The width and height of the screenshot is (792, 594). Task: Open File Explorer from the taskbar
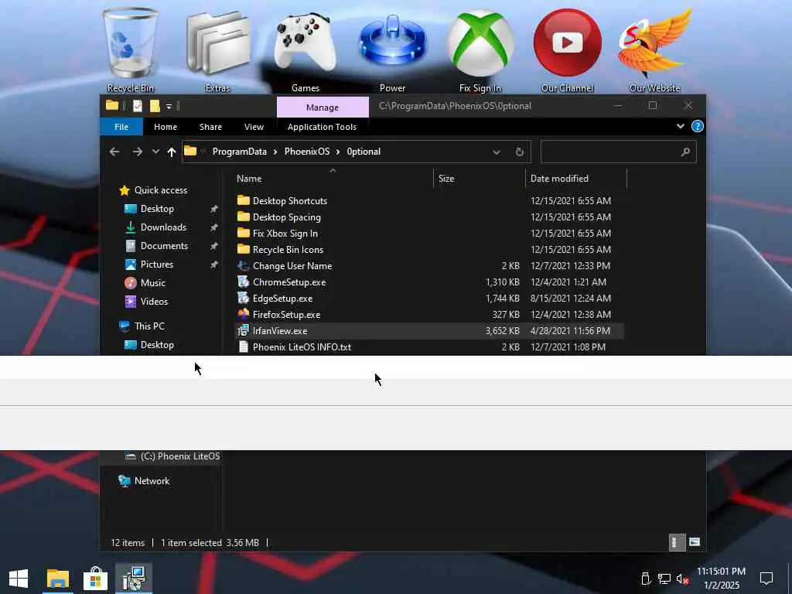(x=57, y=579)
